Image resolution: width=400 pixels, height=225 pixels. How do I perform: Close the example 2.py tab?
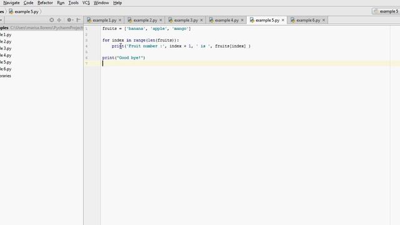pyautogui.click(x=161, y=20)
